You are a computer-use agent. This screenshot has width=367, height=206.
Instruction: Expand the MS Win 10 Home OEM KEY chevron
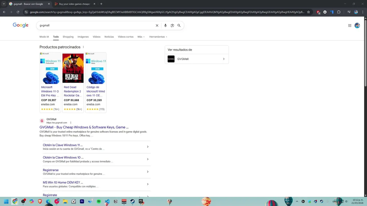(x=148, y=184)
